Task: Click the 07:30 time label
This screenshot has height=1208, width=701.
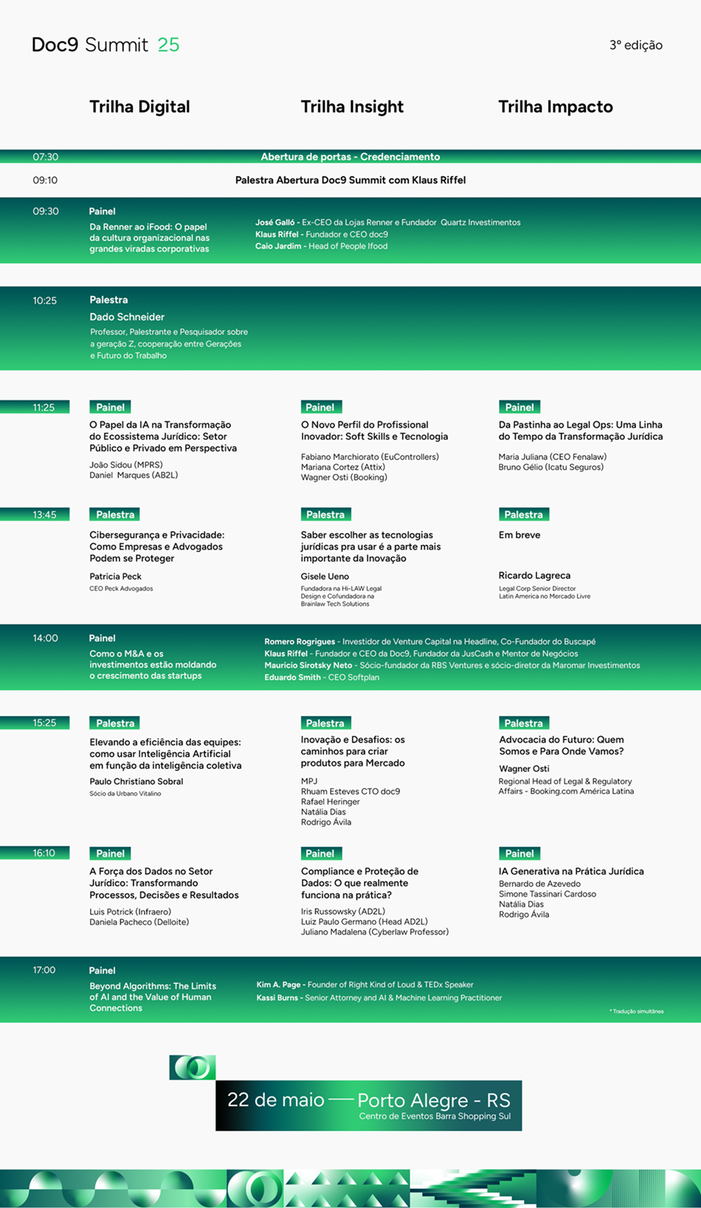Action: (45, 156)
